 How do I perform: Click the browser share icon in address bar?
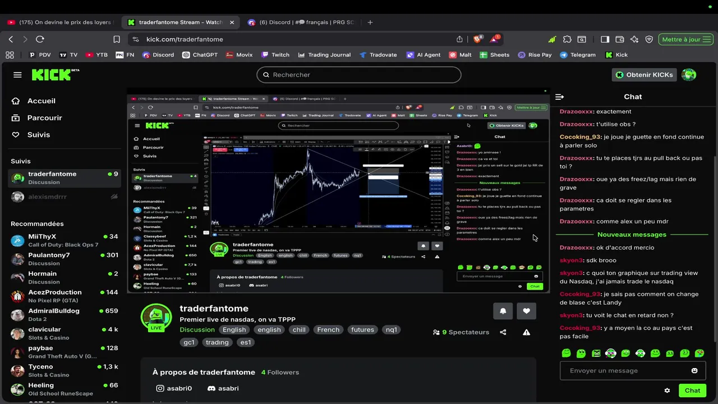[x=459, y=39]
